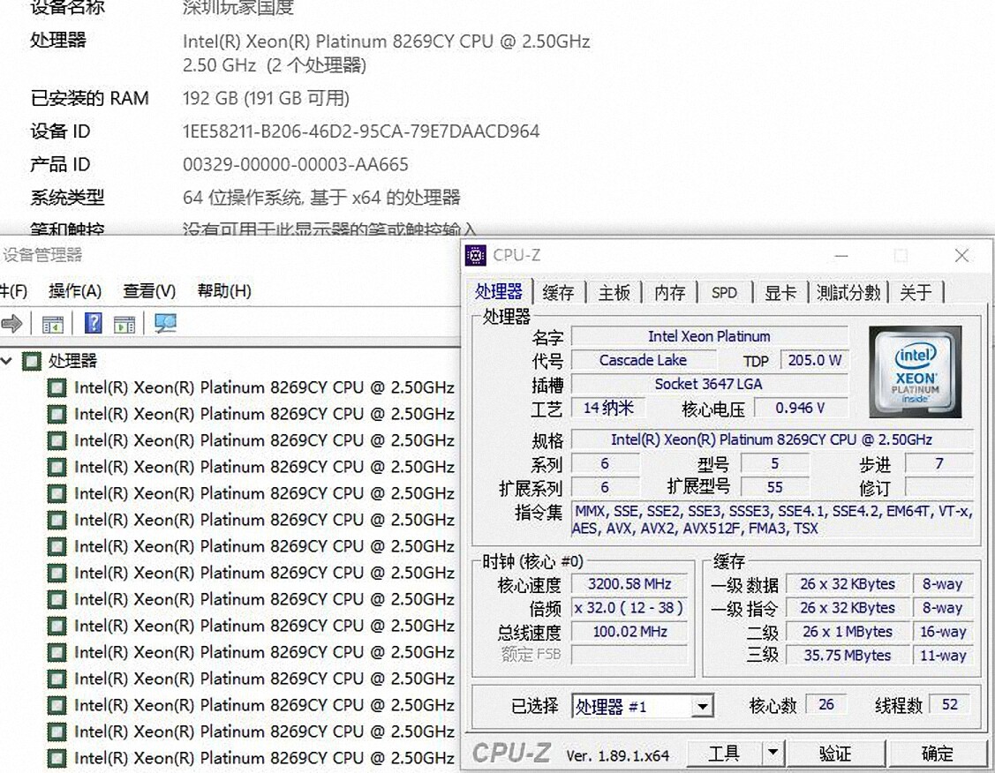Click the show/hide console tree toolbar icon
Screen dimensions: 995x773
point(53,324)
